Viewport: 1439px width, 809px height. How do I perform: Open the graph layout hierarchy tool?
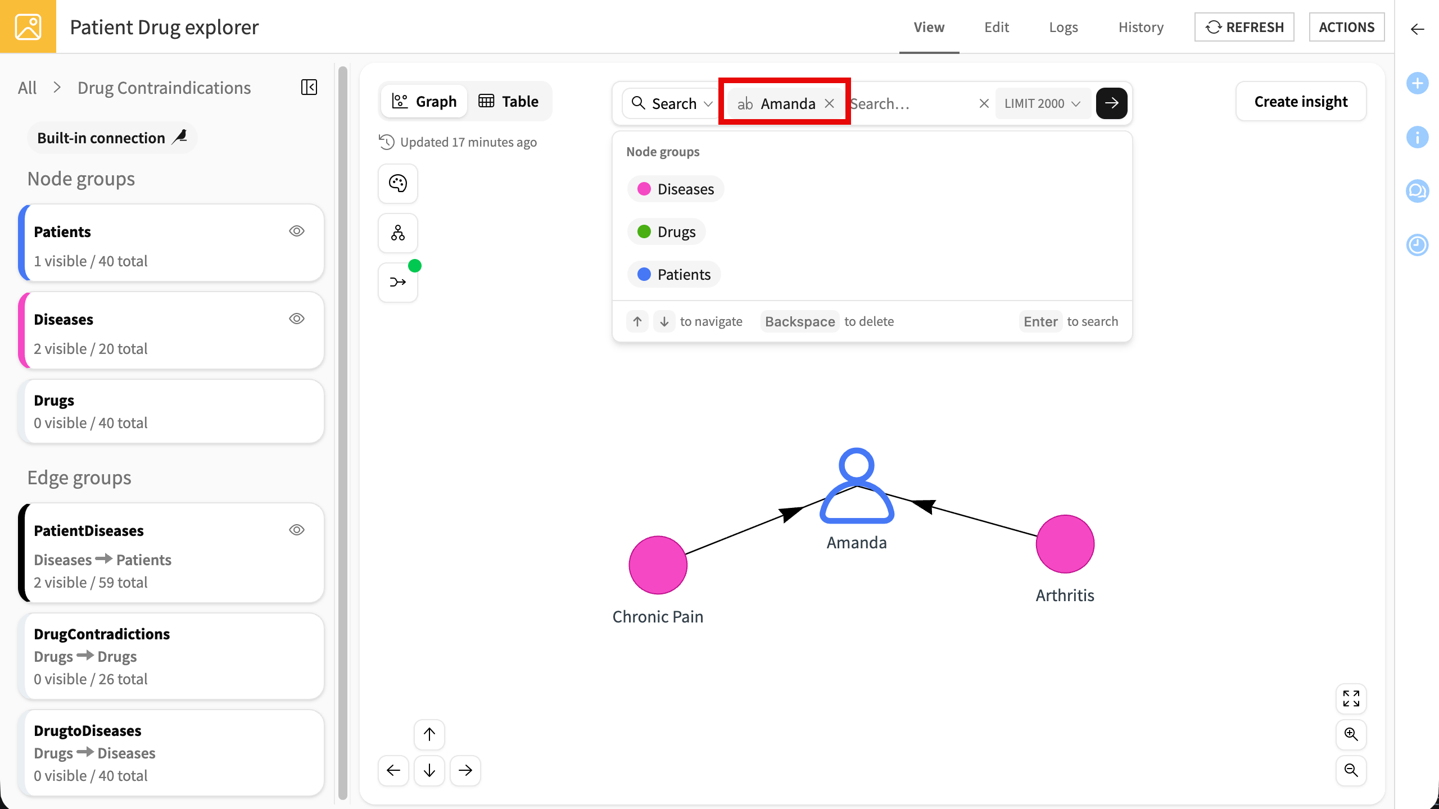(398, 233)
